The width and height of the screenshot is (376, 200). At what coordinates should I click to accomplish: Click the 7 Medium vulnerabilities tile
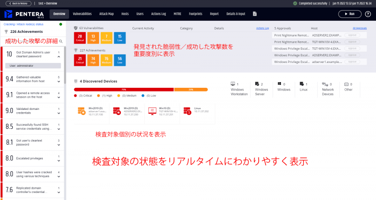[x=107, y=38]
